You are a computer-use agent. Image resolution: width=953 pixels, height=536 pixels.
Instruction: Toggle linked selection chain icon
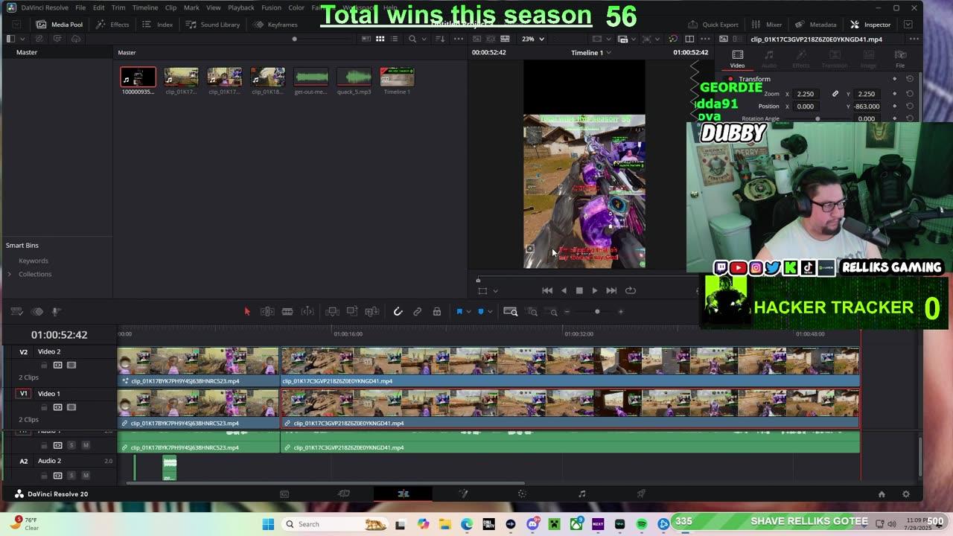(x=418, y=312)
